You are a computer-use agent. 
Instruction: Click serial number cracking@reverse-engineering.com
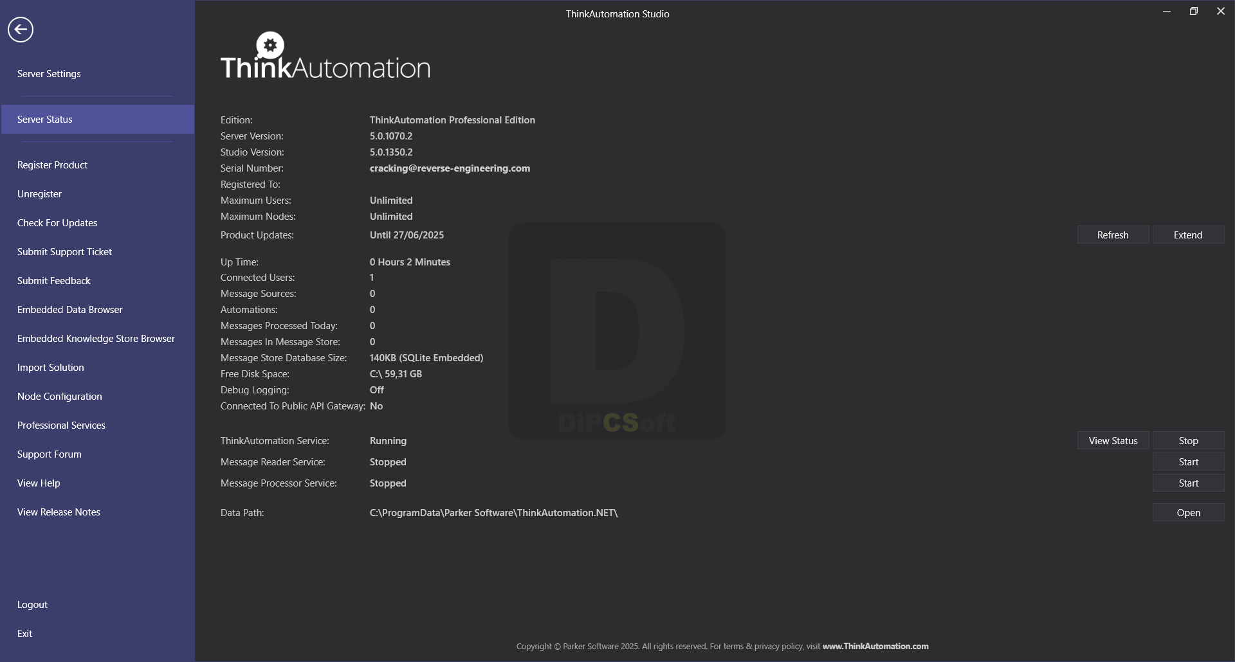[x=450, y=168]
